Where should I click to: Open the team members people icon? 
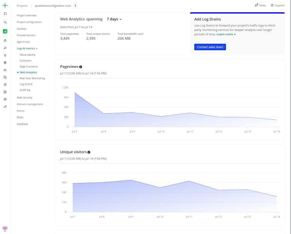pos(5,70)
